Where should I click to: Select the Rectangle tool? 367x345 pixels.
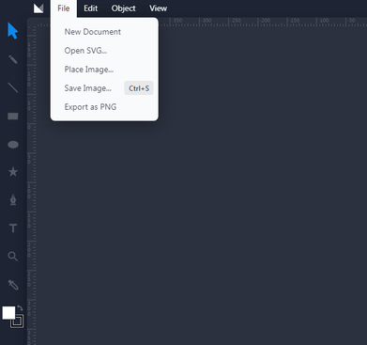coord(13,117)
